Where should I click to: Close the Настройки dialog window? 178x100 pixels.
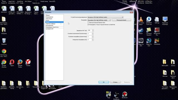[131, 12]
